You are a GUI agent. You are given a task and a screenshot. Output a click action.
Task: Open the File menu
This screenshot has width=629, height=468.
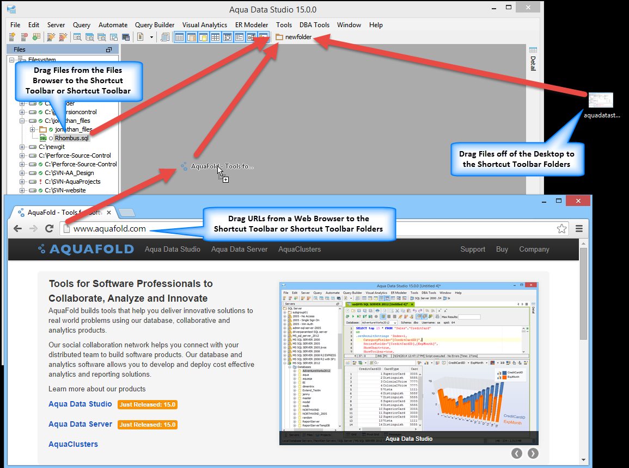[x=15, y=25]
